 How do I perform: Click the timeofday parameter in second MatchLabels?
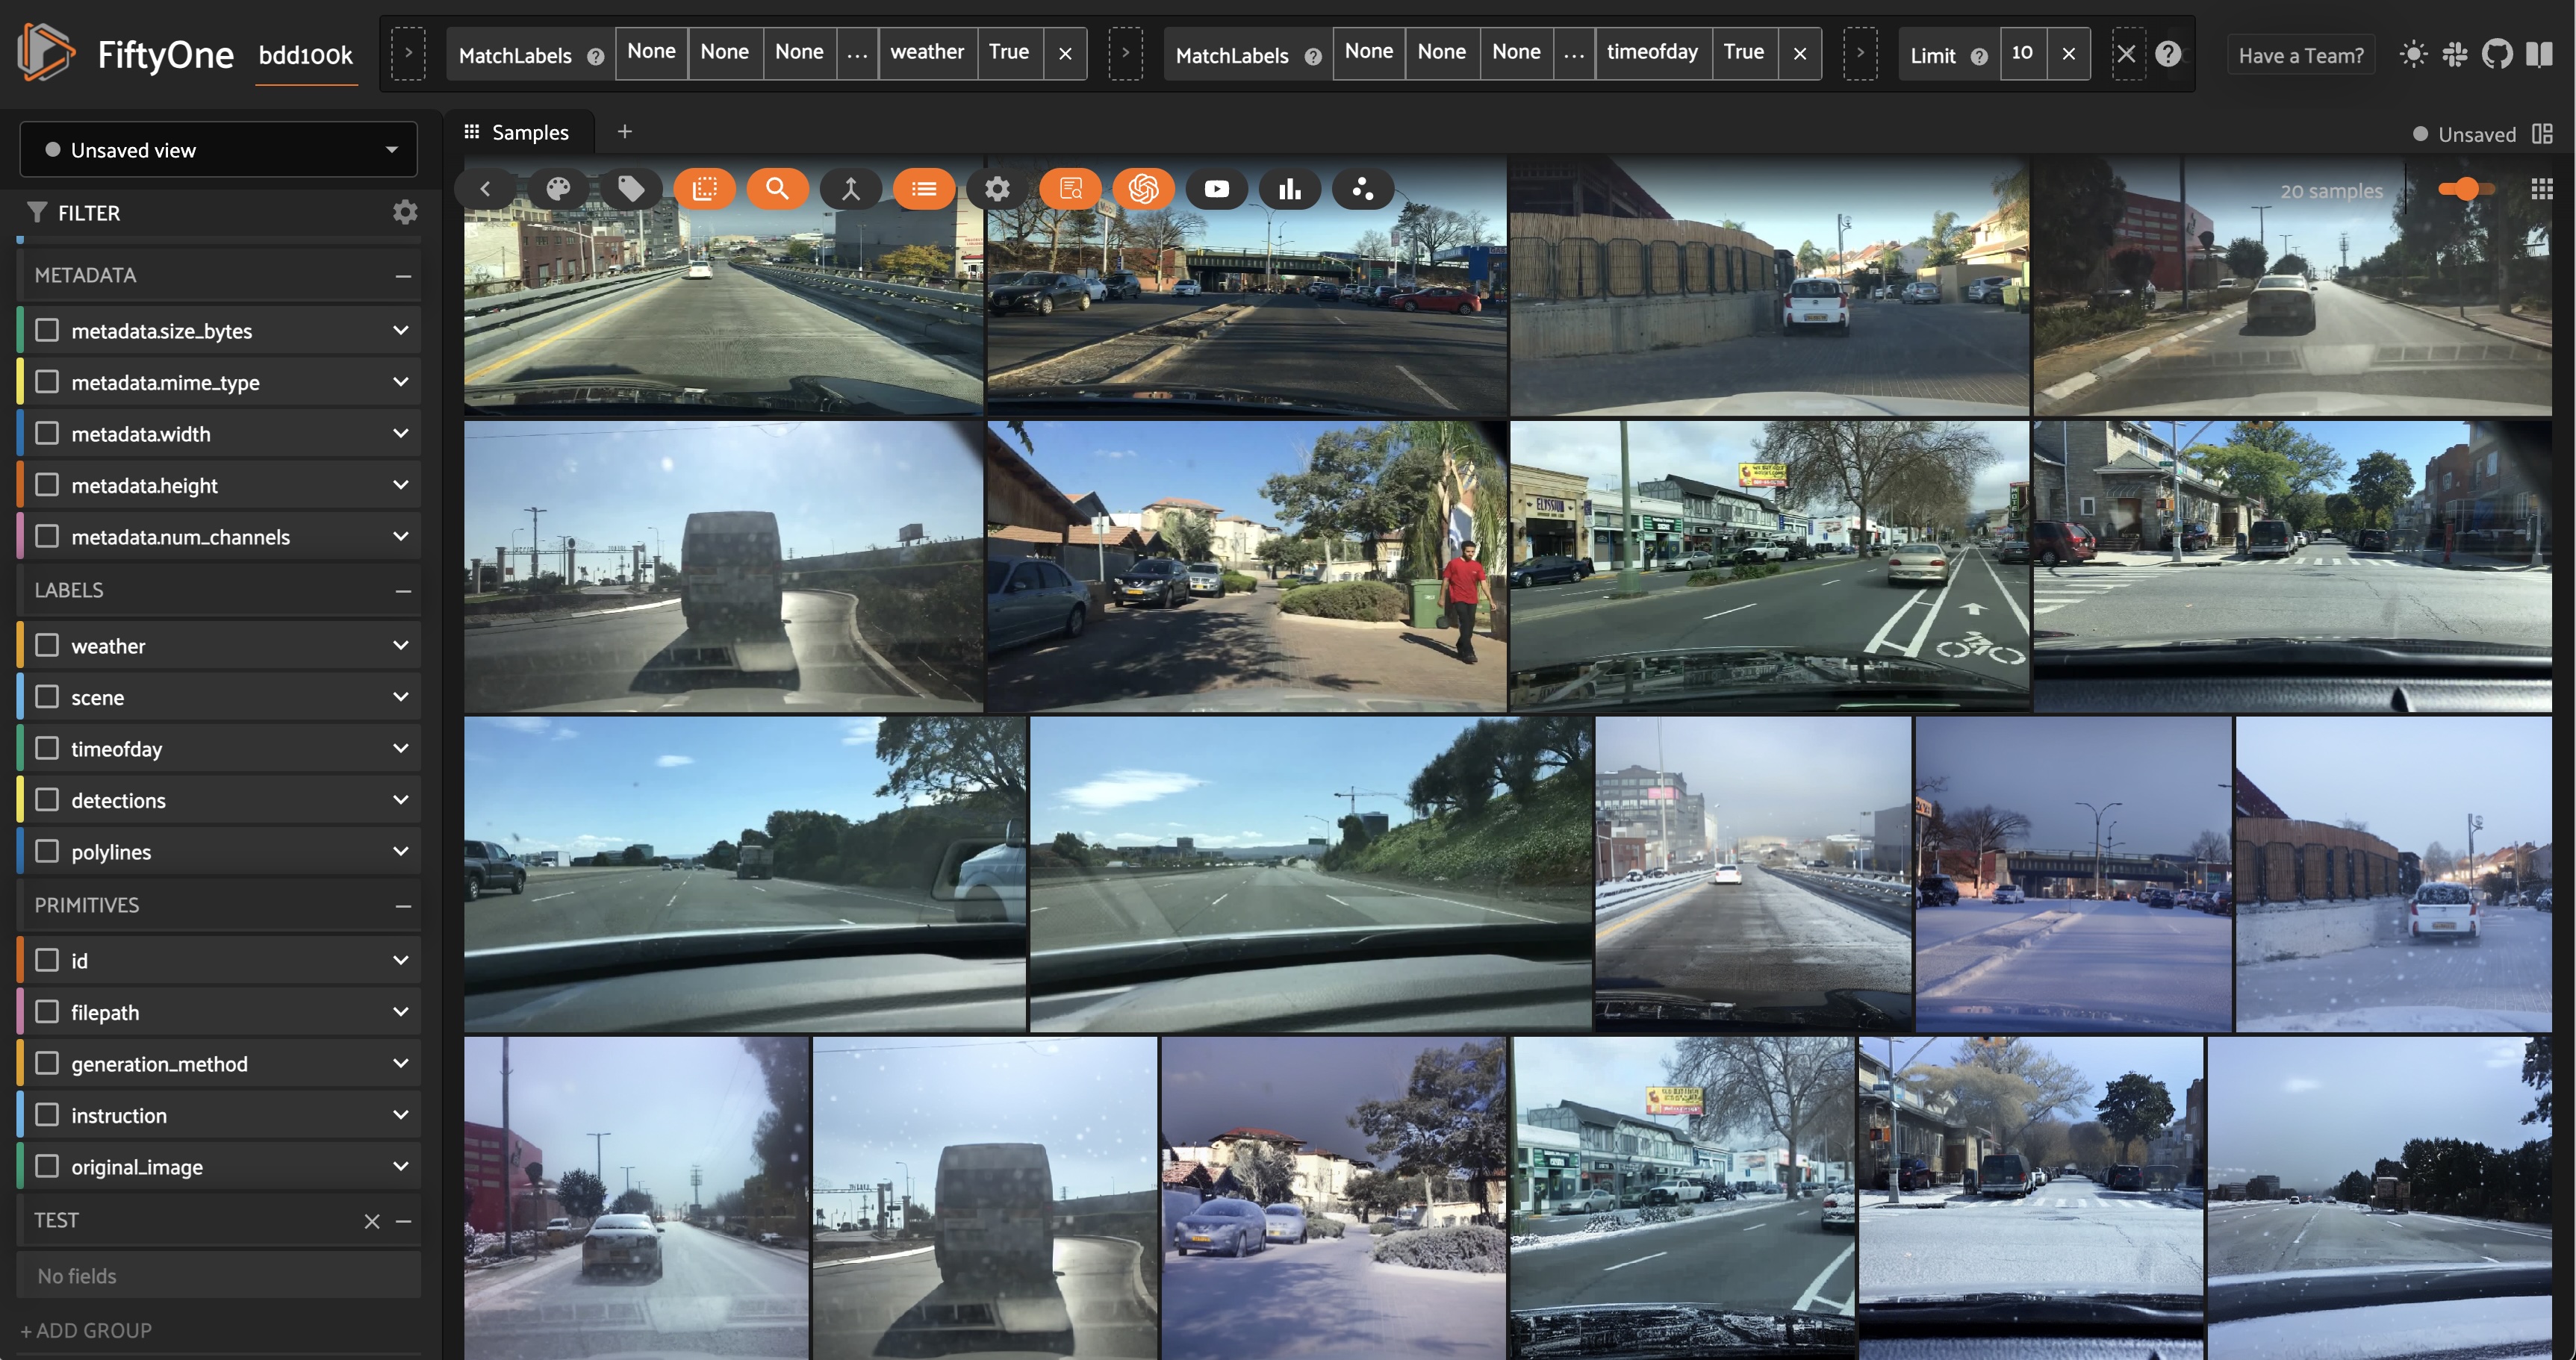tap(1652, 52)
